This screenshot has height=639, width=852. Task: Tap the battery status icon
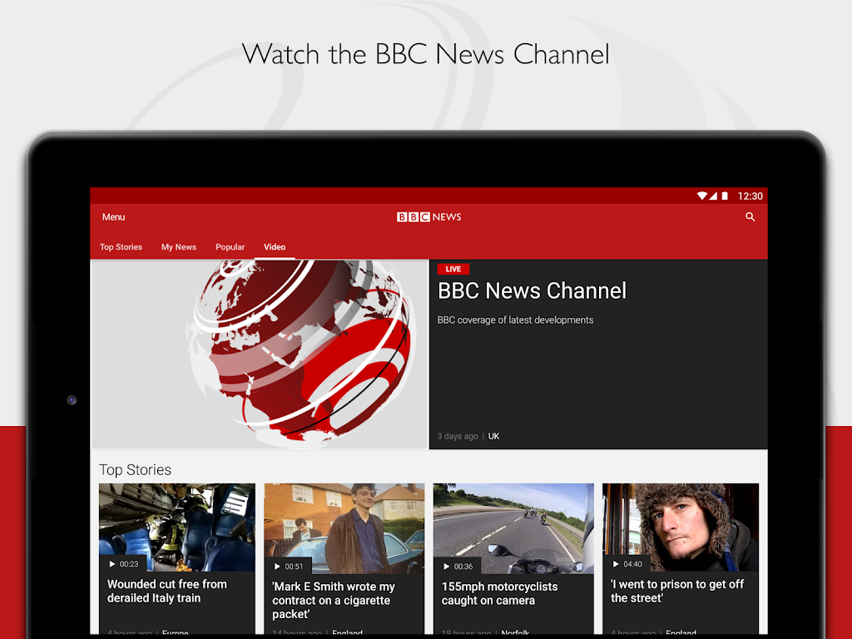tap(725, 196)
